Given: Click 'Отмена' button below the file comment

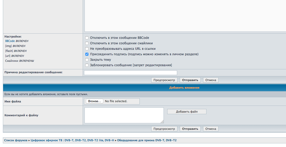Looking at the screenshot, I should tap(210, 129).
